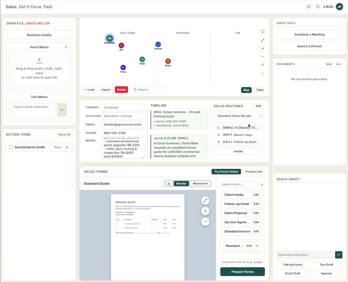Click the Import button
The width and height of the screenshot is (348, 282).
(x=106, y=89)
